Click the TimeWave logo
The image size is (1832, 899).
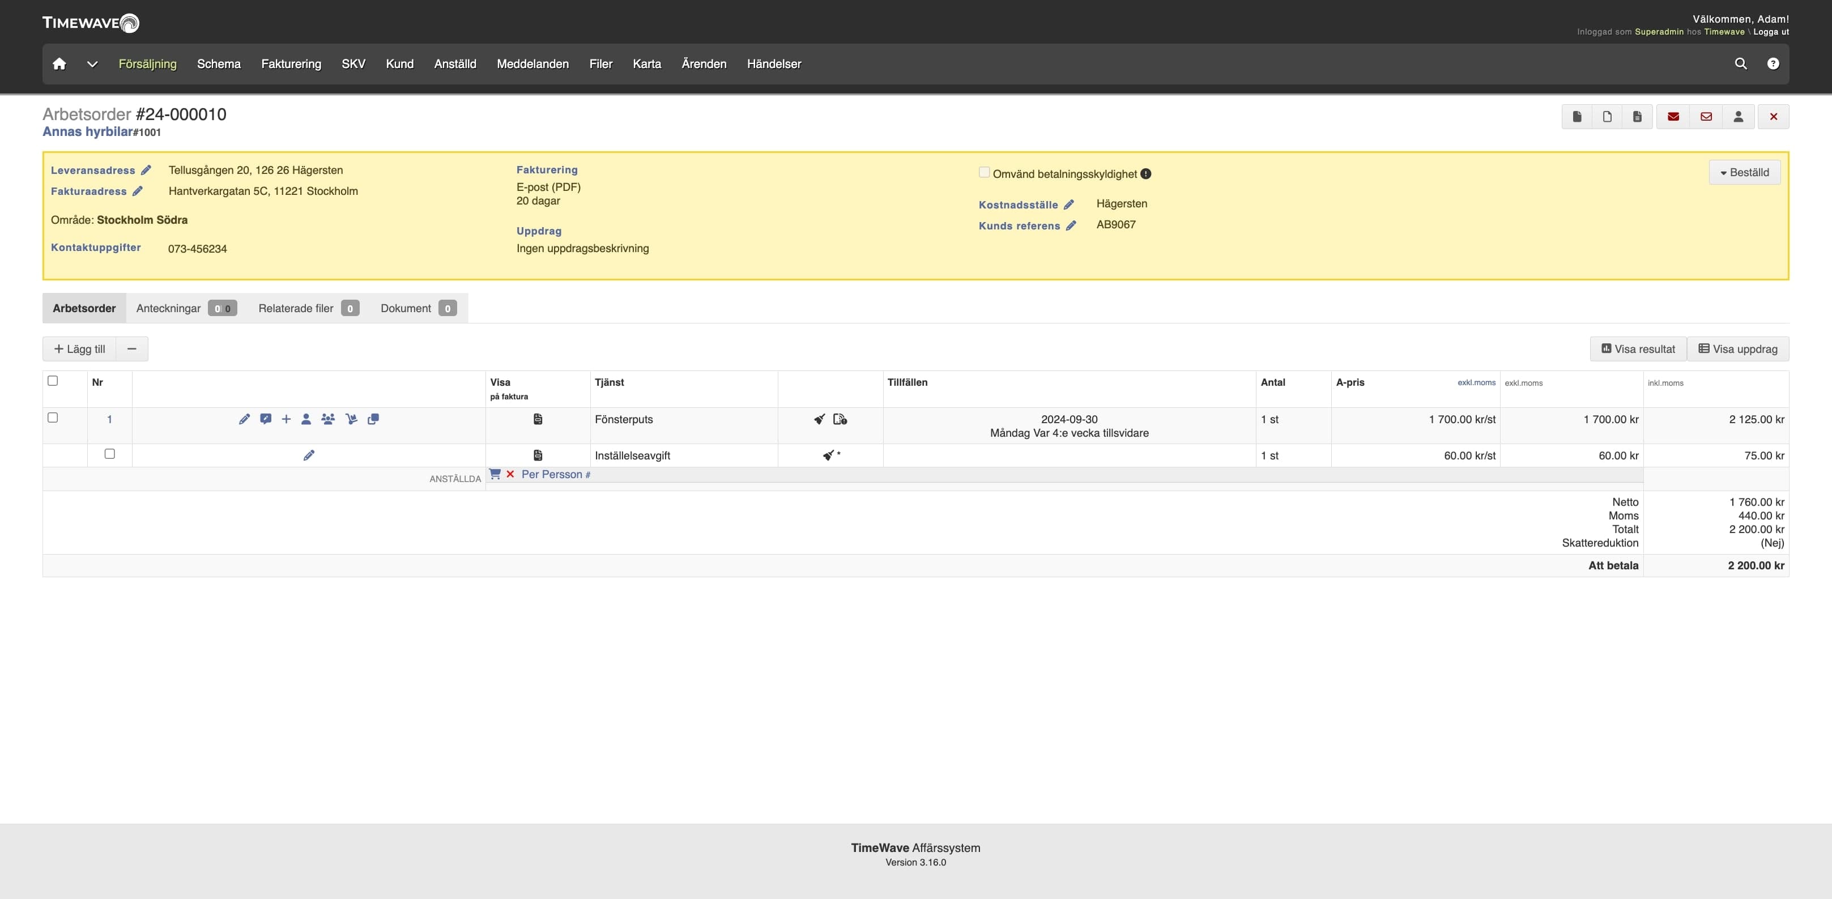[x=90, y=23]
